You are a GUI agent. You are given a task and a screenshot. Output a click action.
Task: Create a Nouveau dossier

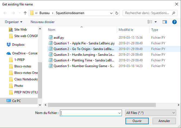pyautogui.click(x=43, y=22)
